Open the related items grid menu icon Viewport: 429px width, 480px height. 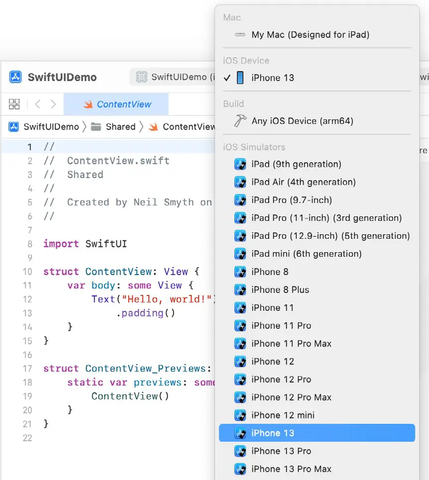pos(14,104)
